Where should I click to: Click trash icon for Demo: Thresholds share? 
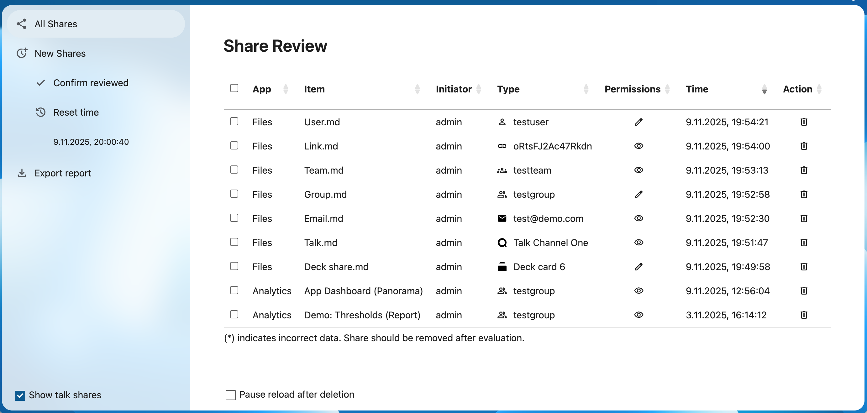point(803,315)
